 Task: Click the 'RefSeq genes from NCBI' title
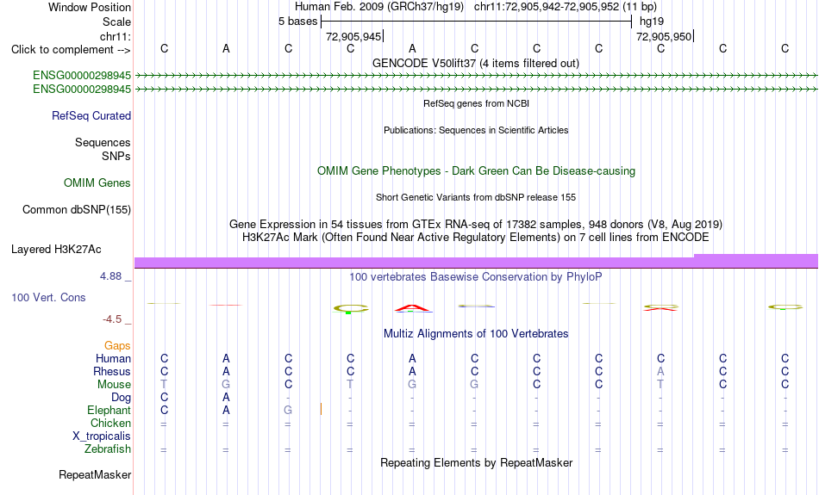[476, 104]
